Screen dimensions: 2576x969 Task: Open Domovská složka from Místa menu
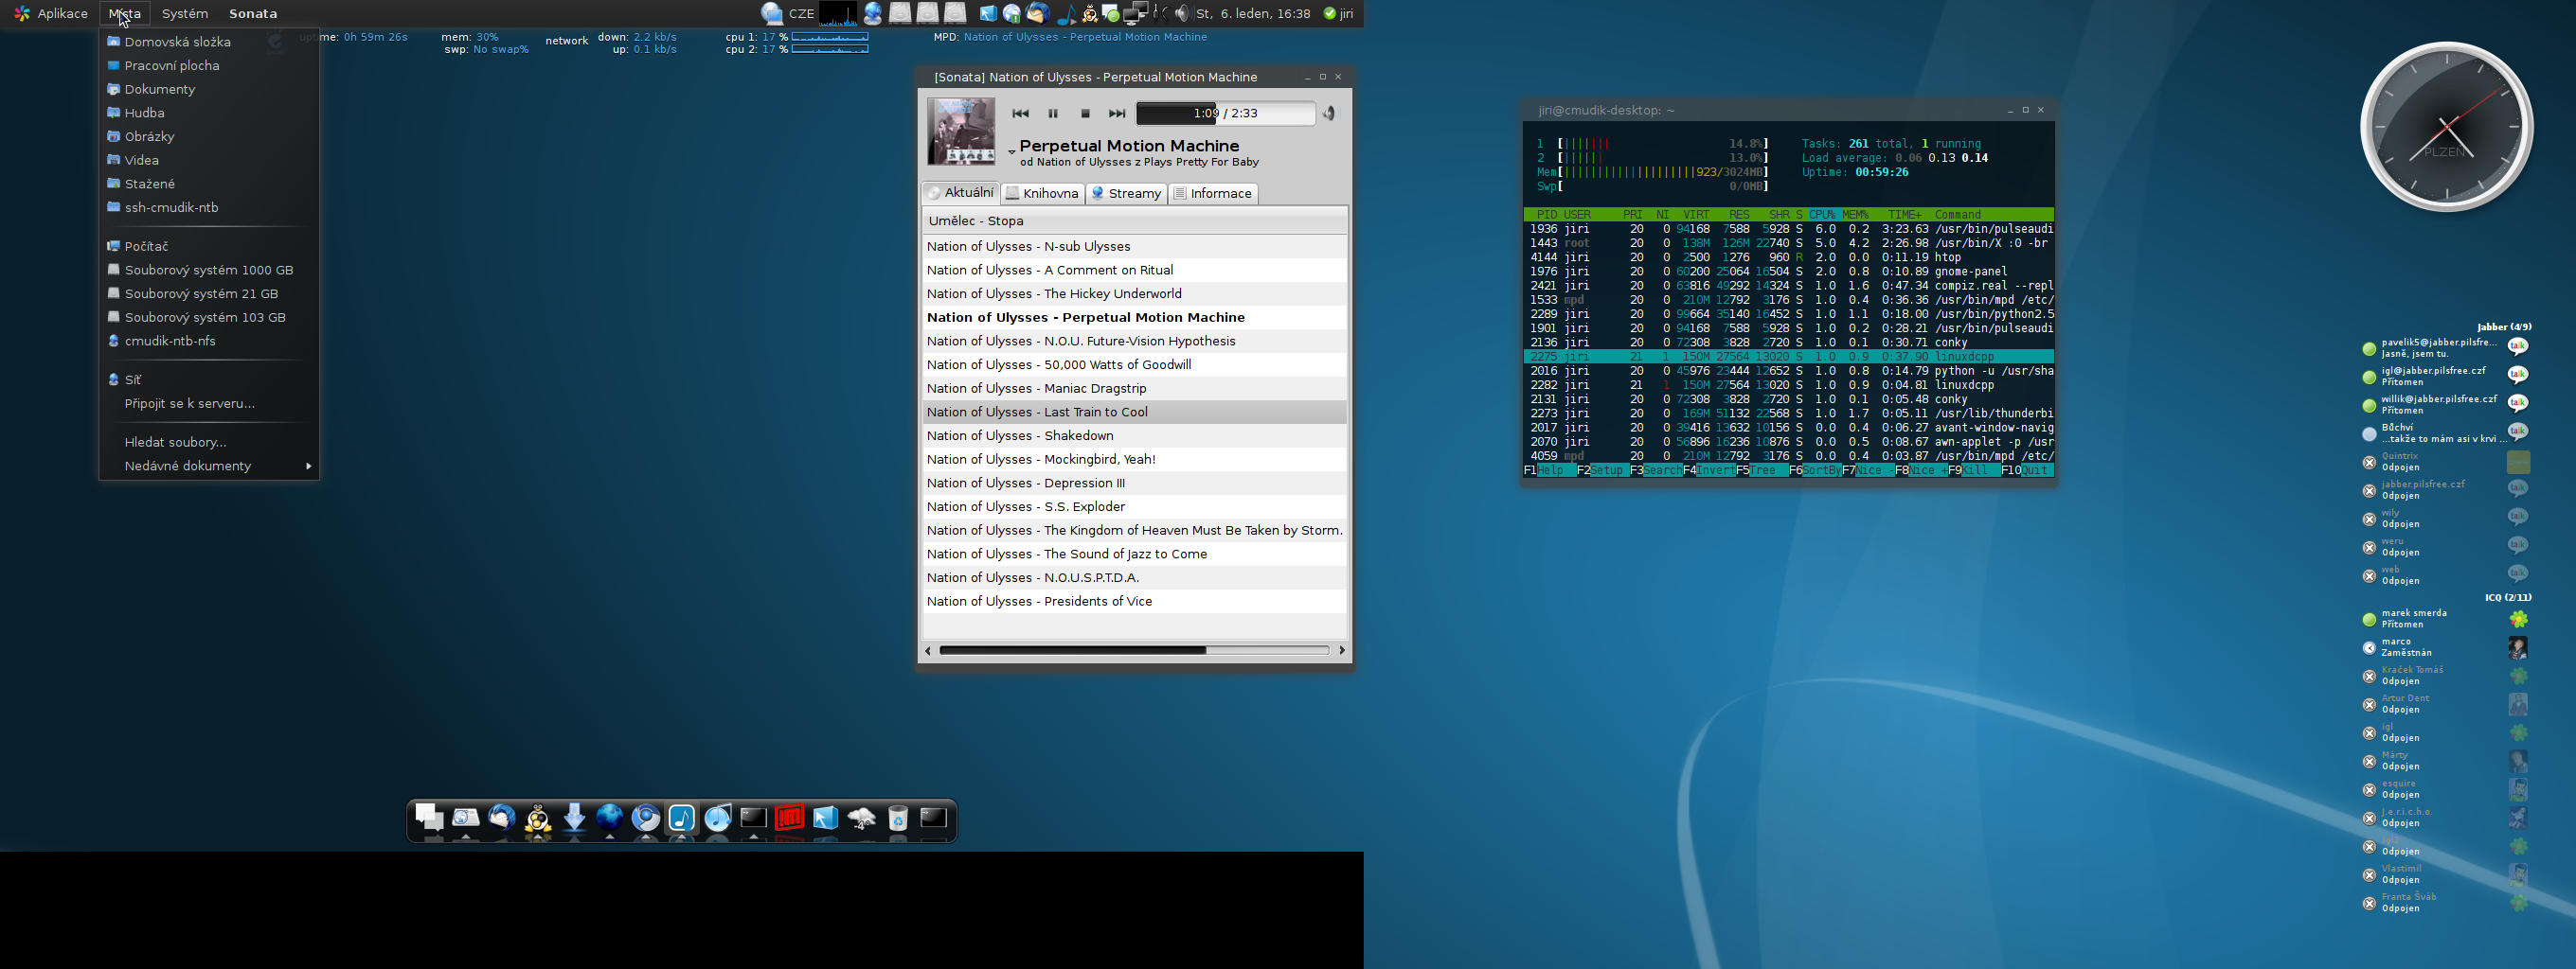click(x=209, y=42)
